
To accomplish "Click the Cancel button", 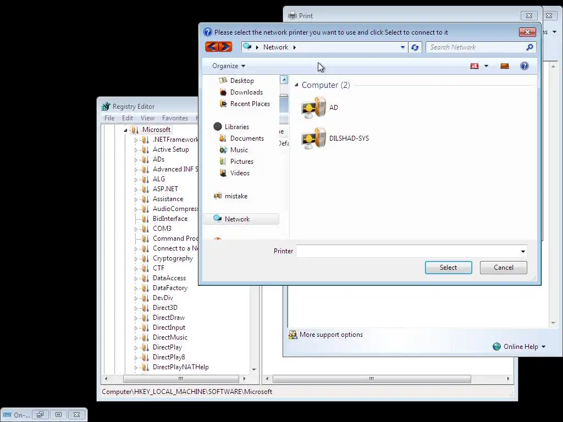I will [x=504, y=268].
